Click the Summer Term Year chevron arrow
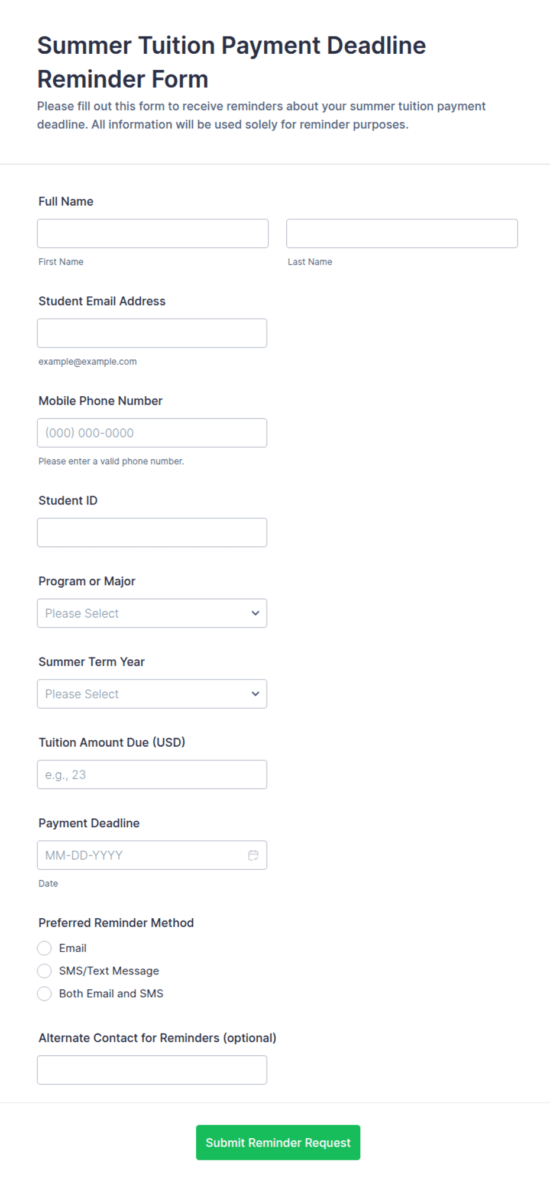The height and width of the screenshot is (1189, 550). pos(255,694)
